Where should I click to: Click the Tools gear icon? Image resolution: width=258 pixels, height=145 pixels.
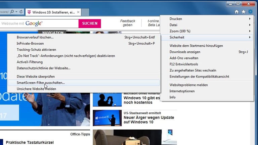250,12
